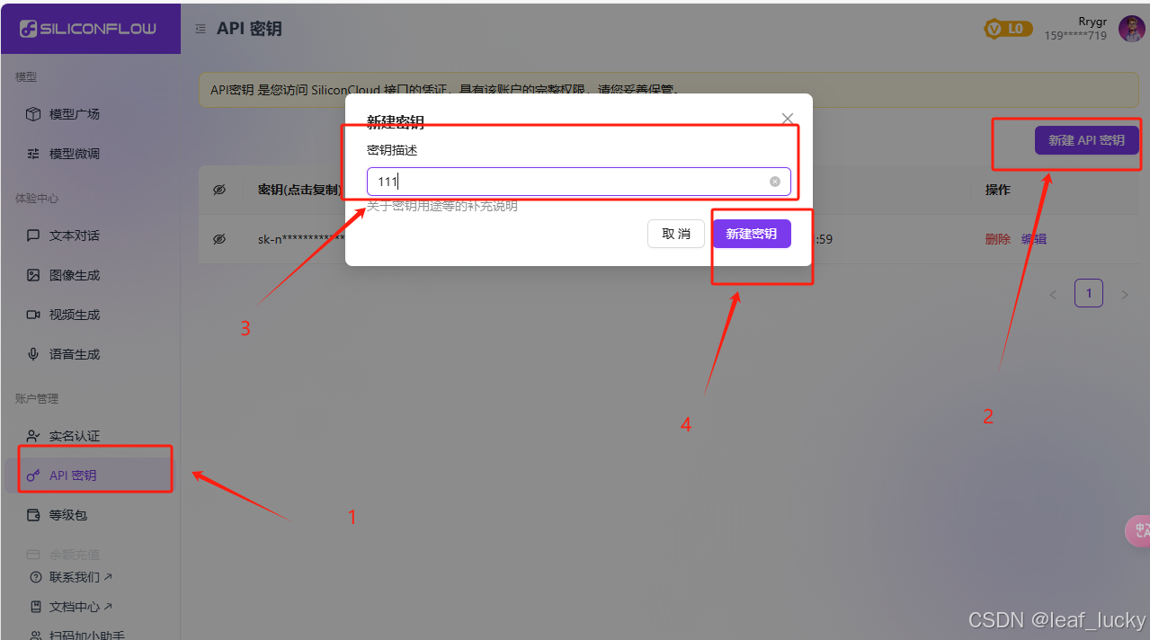
Task: Click the SiliconFlow logo
Action: pos(88,28)
